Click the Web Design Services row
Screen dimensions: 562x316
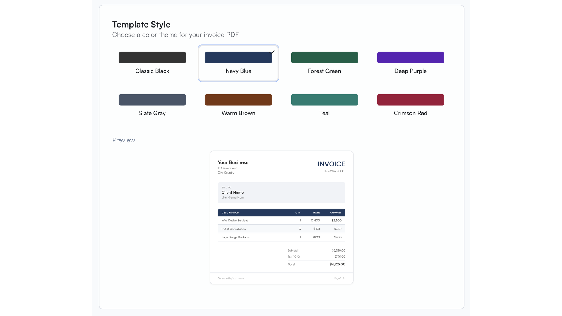[x=281, y=220]
